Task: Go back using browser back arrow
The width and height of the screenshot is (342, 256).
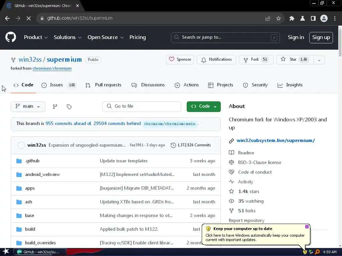Action: 7,18
